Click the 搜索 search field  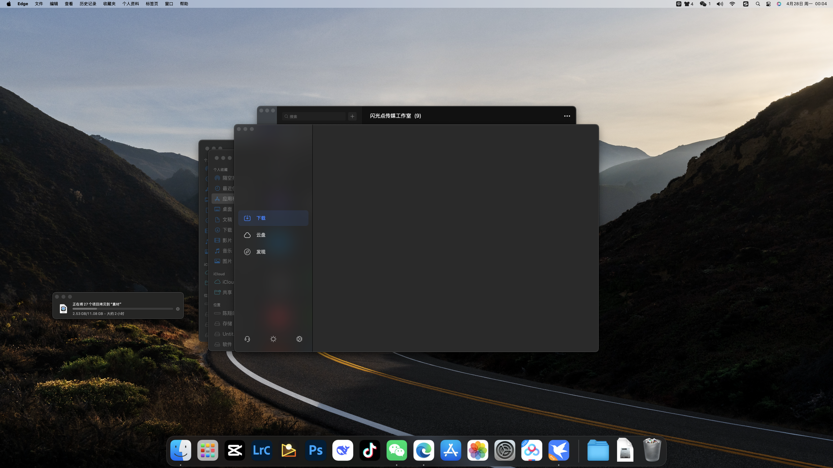coord(314,116)
